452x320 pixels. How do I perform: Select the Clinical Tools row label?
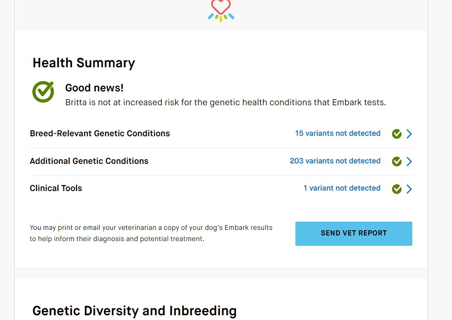[56, 188]
